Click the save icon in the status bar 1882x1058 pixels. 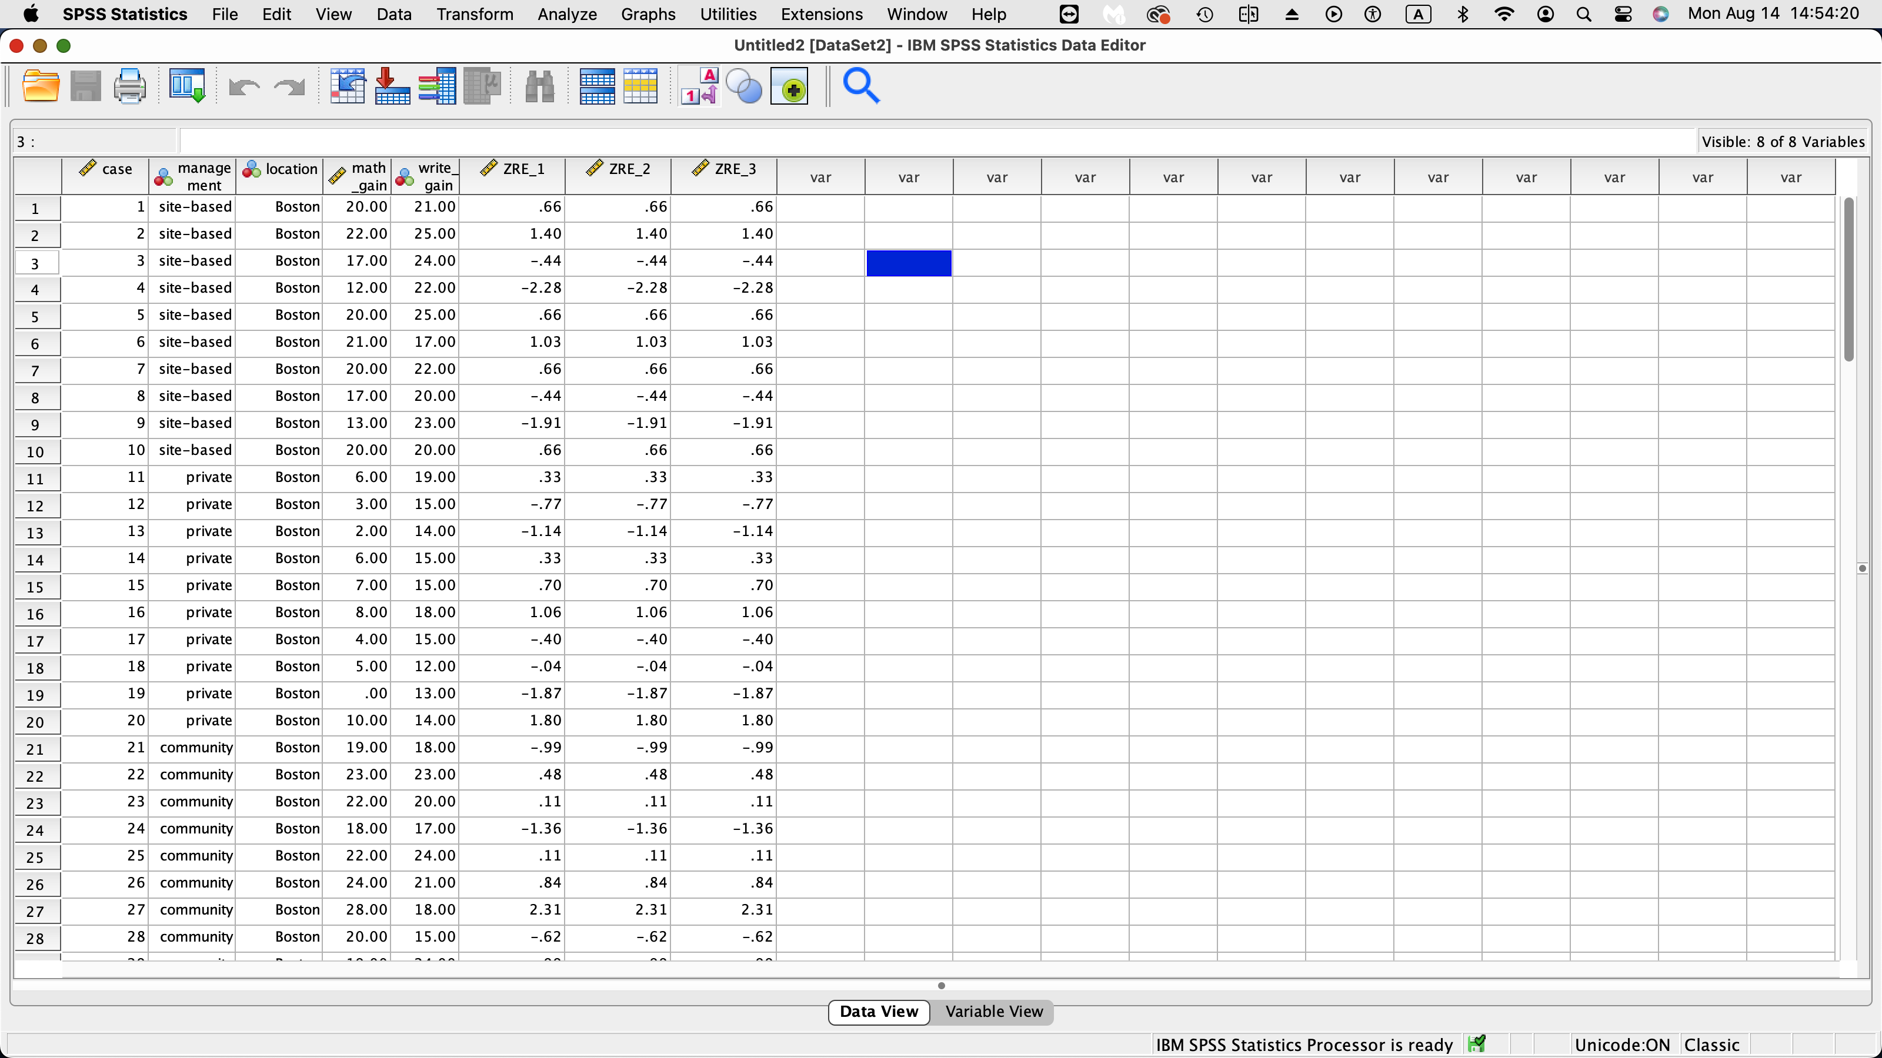pos(1477,1044)
